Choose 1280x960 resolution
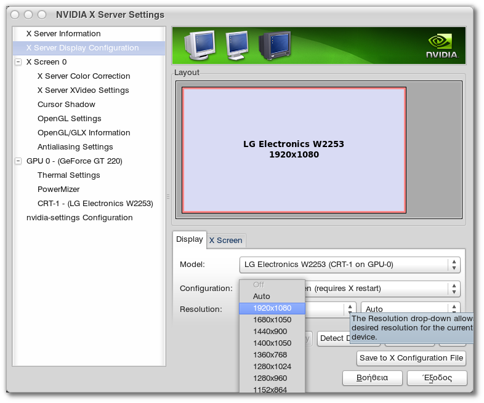The width and height of the screenshot is (484, 403). point(272,378)
